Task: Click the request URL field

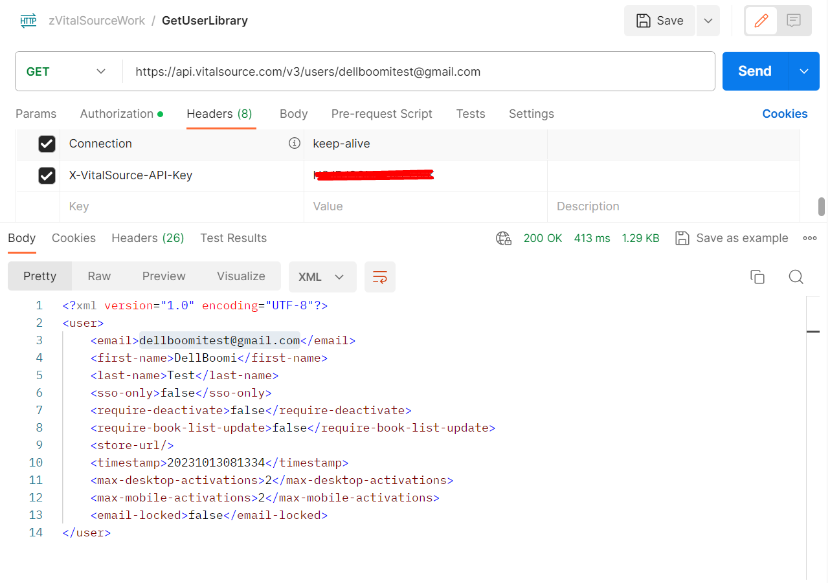Action: pyautogui.click(x=418, y=71)
